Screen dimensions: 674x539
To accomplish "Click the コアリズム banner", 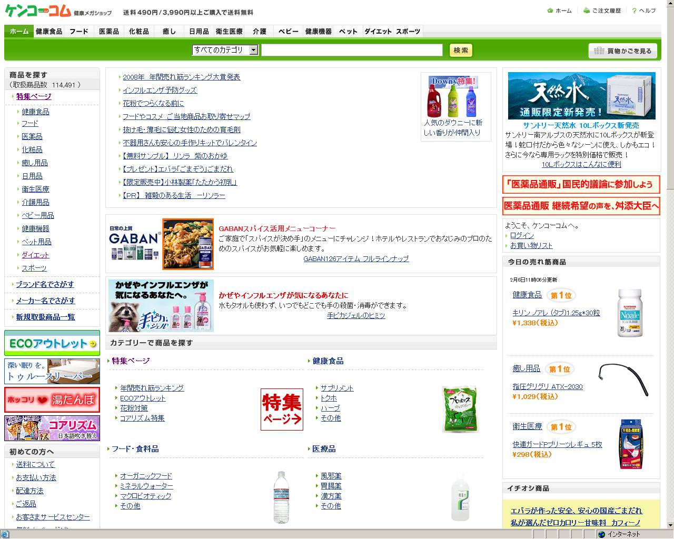I will (x=52, y=428).
